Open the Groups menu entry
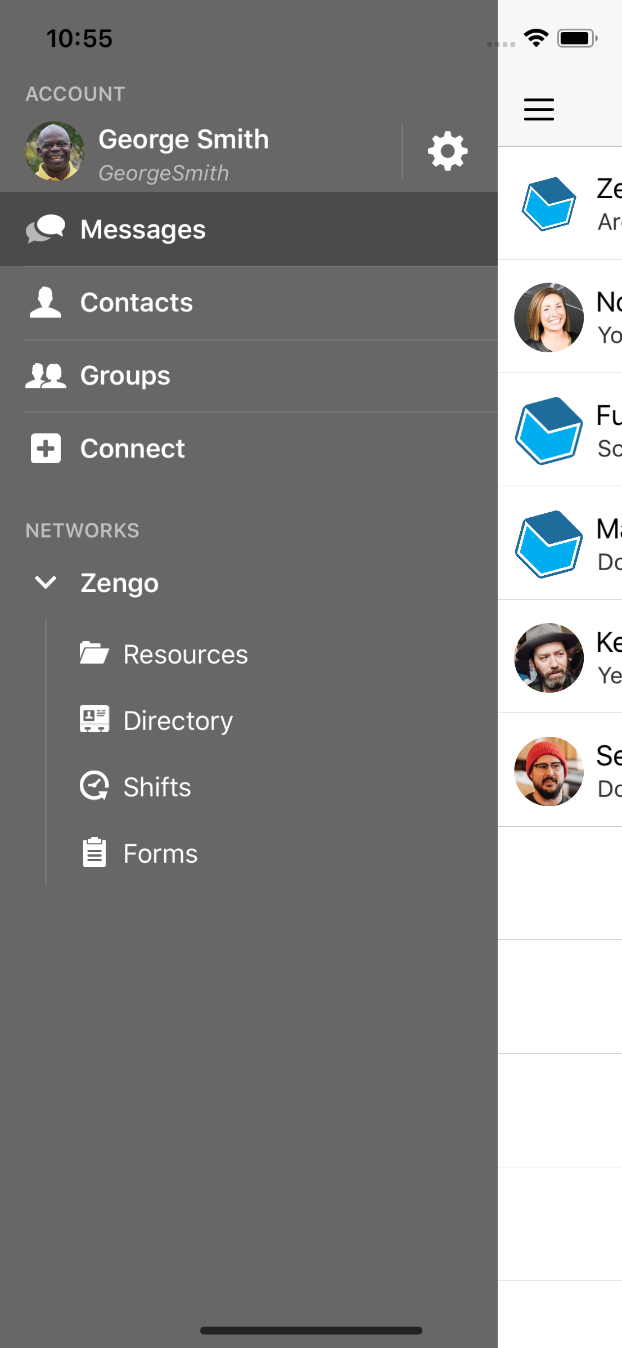Screen dimensions: 622x1348 [125, 375]
